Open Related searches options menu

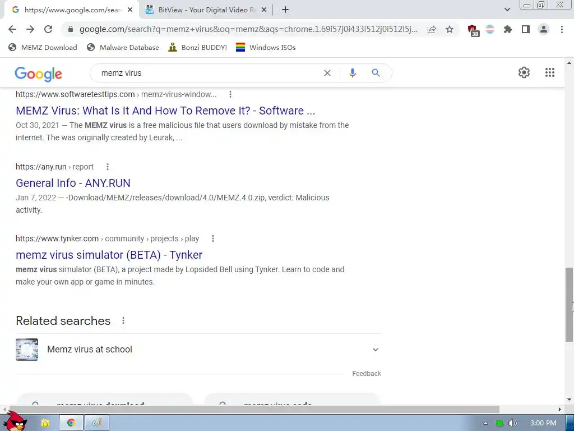(x=123, y=320)
